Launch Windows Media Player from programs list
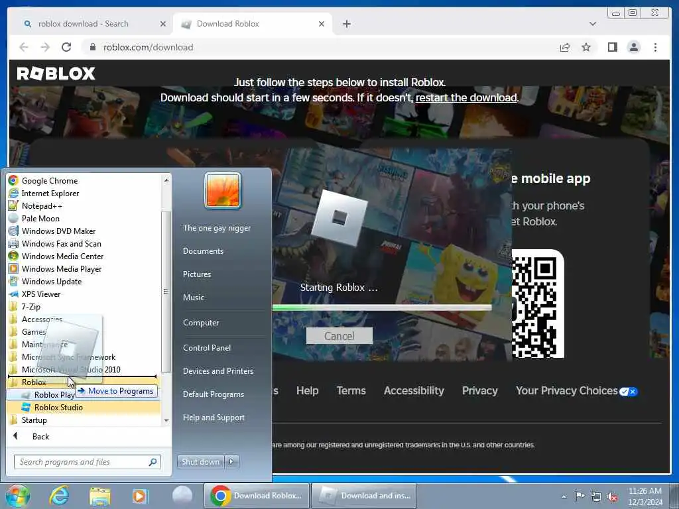679x509 pixels. coord(62,268)
